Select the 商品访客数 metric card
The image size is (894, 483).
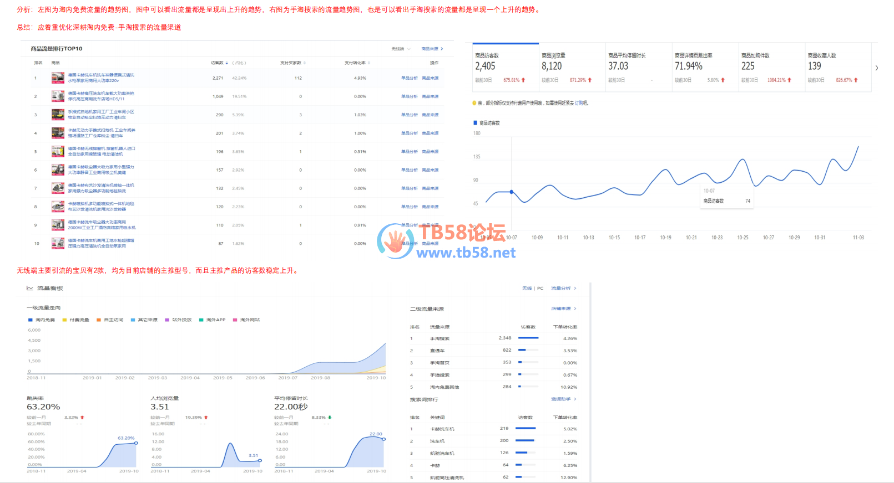pos(506,68)
